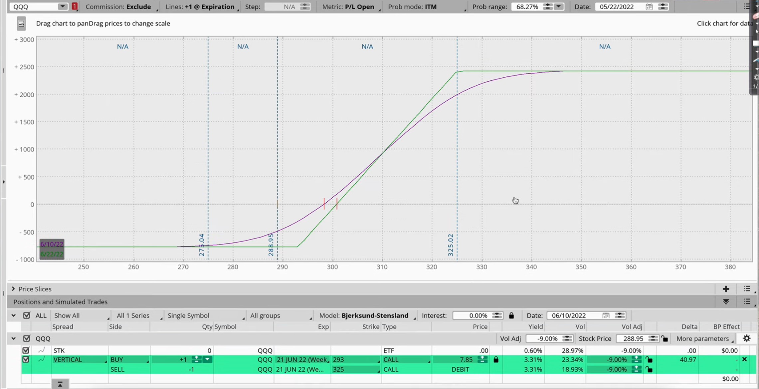Click the unlock icon in SELL row Vol Adj

click(x=649, y=369)
